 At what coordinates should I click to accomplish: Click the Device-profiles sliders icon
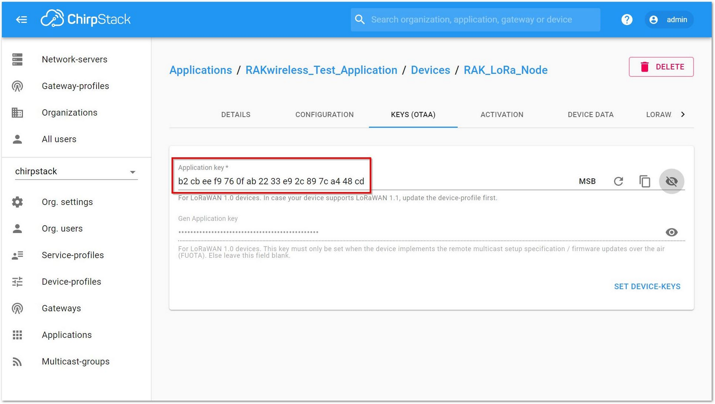click(17, 282)
